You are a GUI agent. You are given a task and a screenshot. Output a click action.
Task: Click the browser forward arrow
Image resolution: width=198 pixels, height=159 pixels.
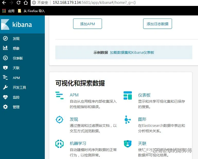[11, 3]
